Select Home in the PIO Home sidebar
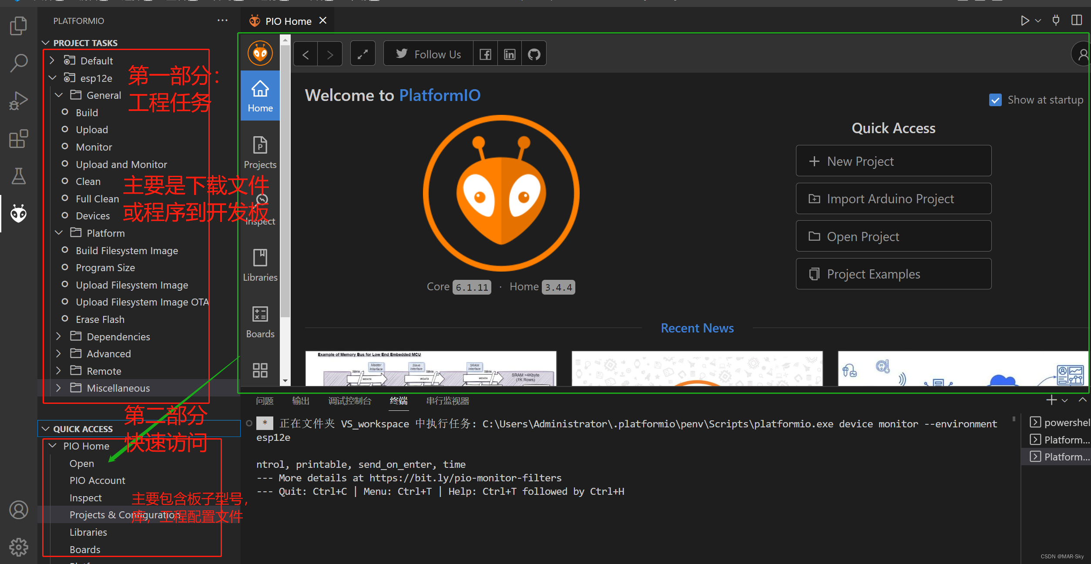This screenshot has height=564, width=1091. pos(260,95)
